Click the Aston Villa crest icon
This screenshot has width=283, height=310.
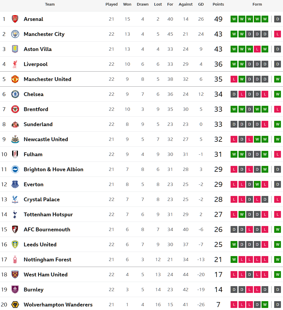coord(15,49)
